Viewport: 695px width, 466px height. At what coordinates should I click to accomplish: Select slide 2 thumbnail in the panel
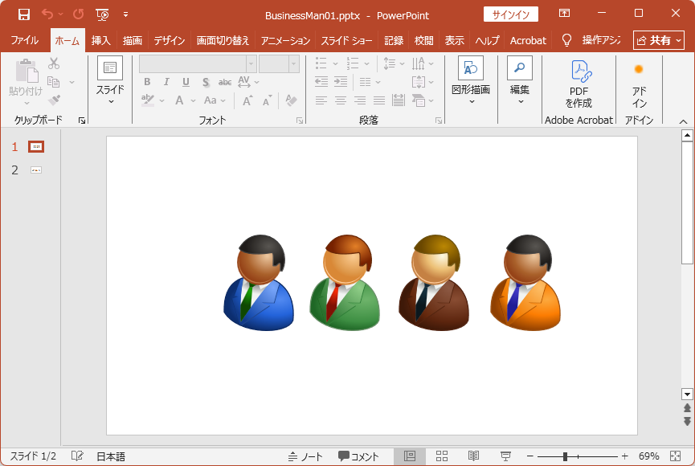tap(35, 170)
